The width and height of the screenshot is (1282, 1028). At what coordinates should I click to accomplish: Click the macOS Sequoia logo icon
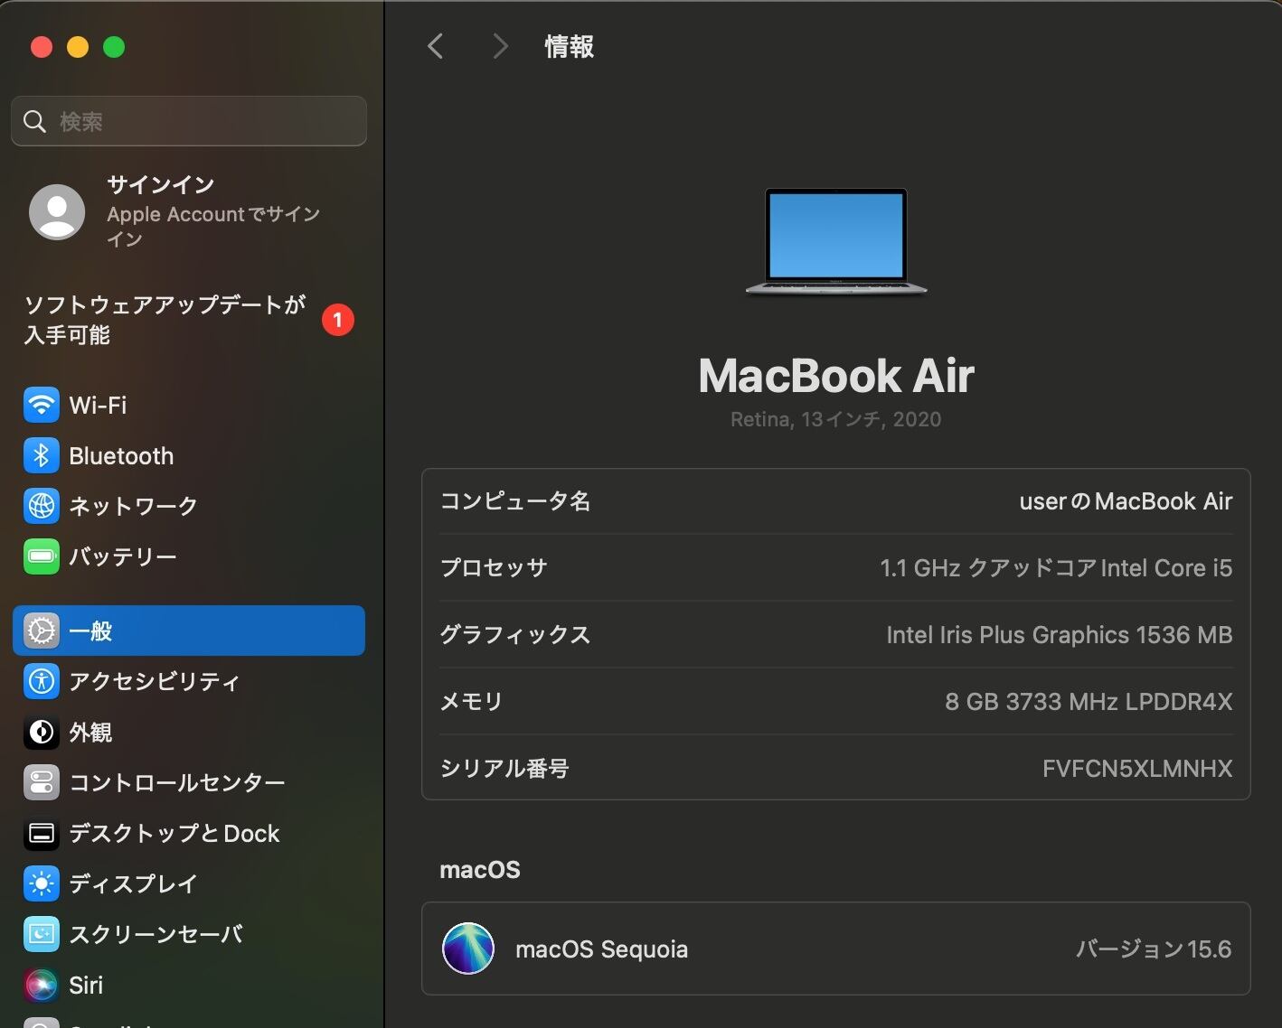coord(467,949)
